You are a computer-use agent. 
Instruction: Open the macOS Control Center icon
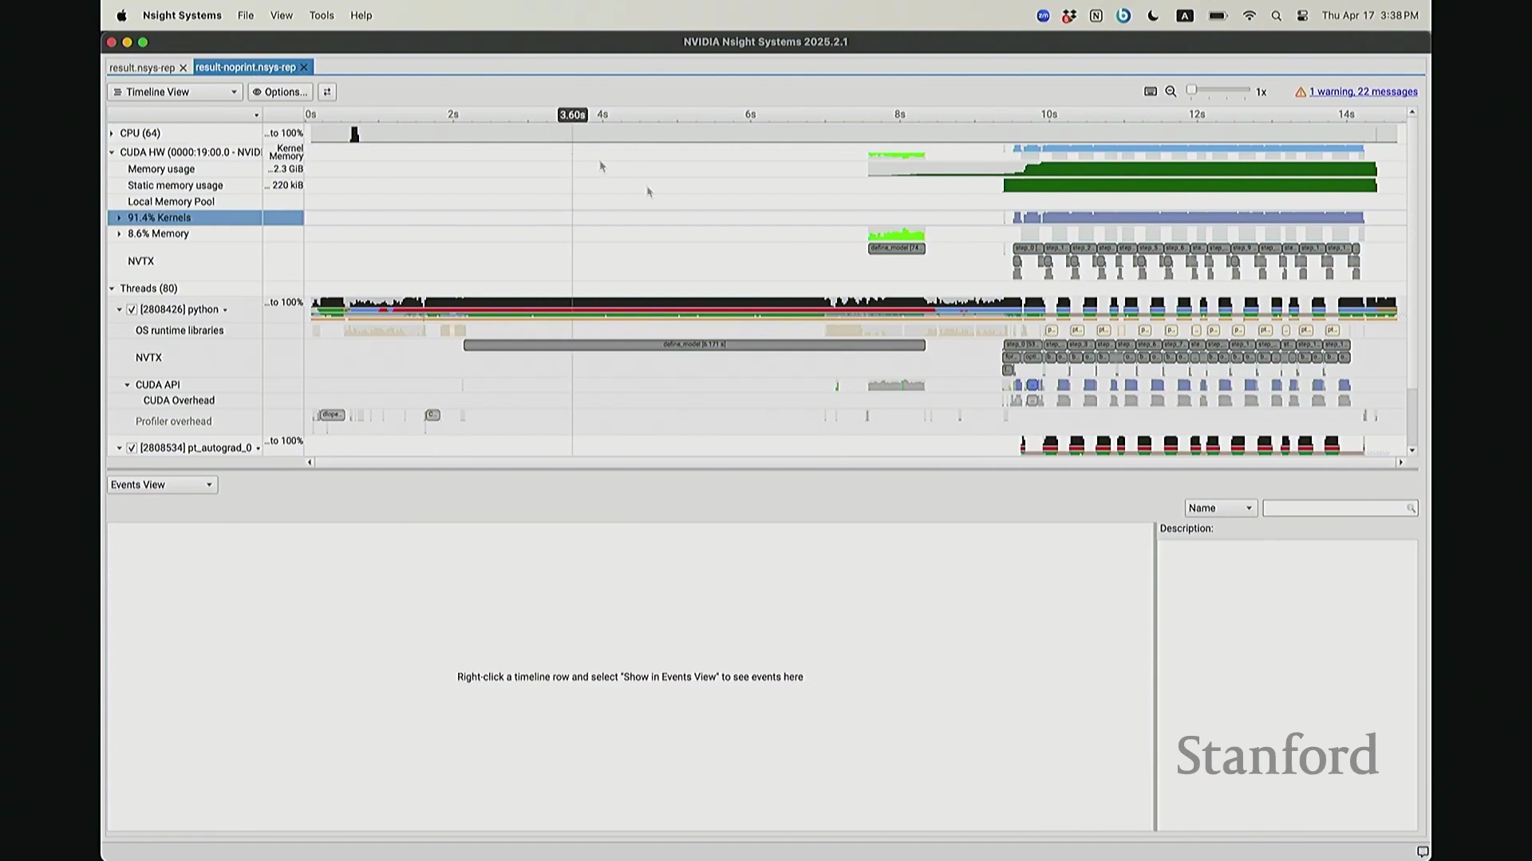pos(1302,16)
